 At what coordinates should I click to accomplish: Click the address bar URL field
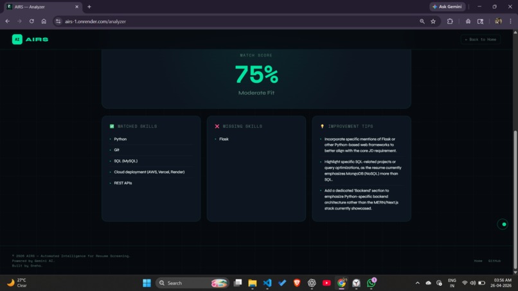pos(238,21)
